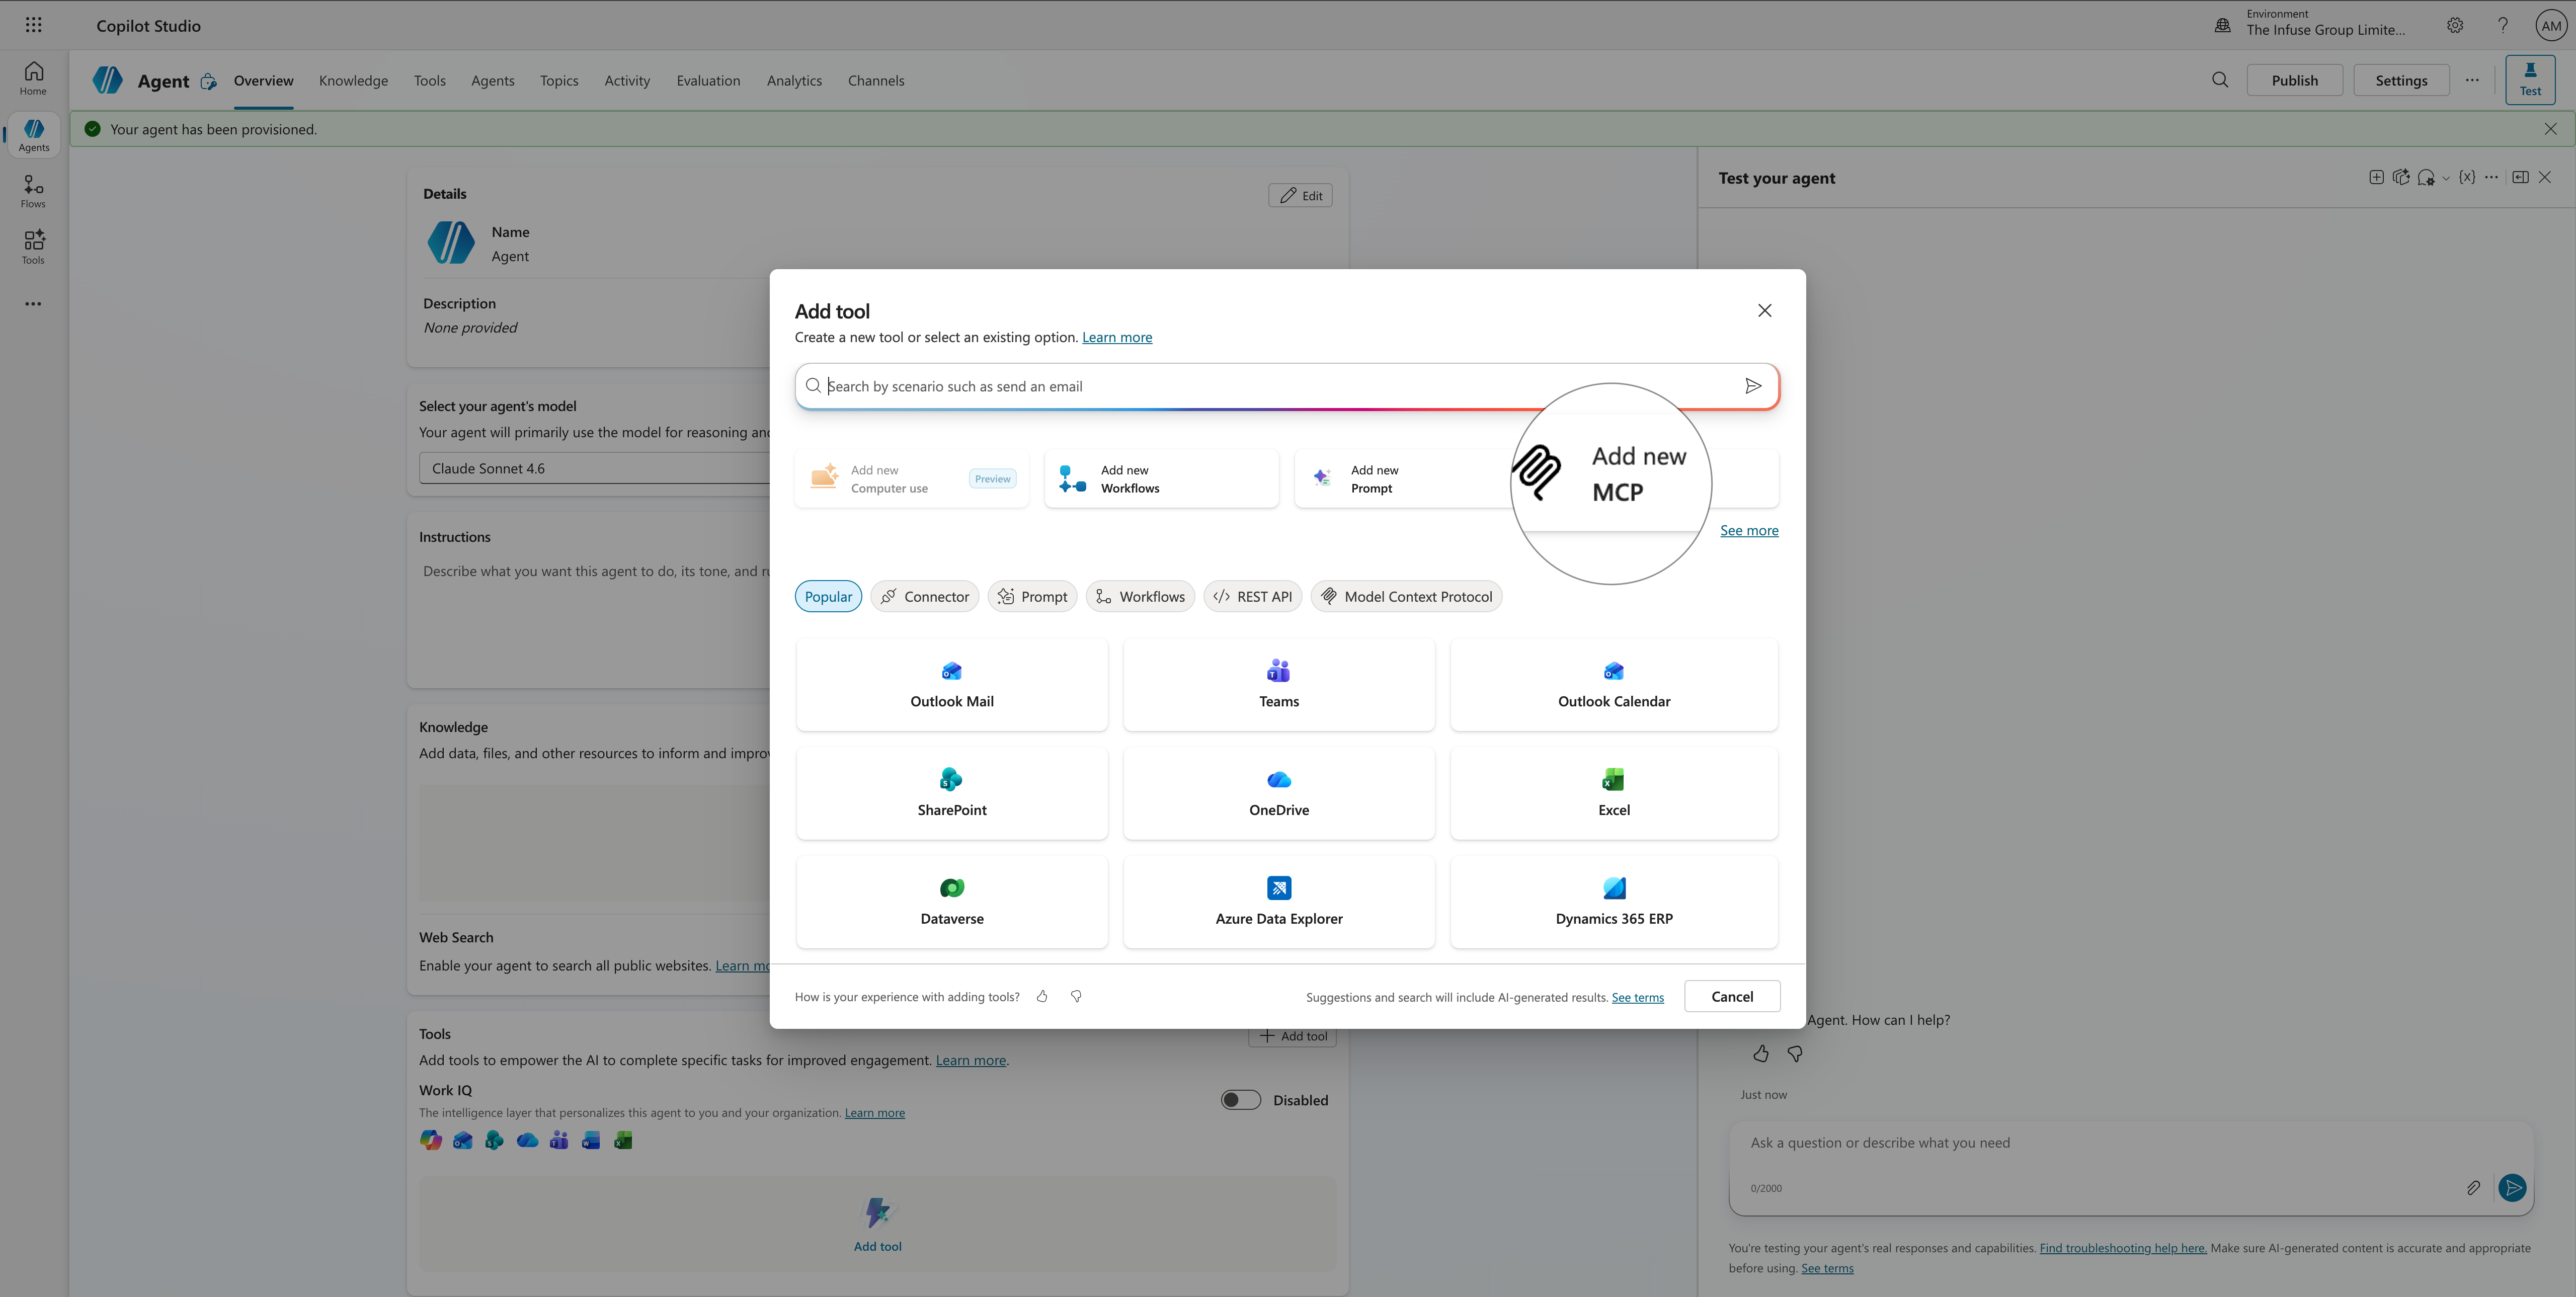Open the help question mark icon

pos(2503,25)
